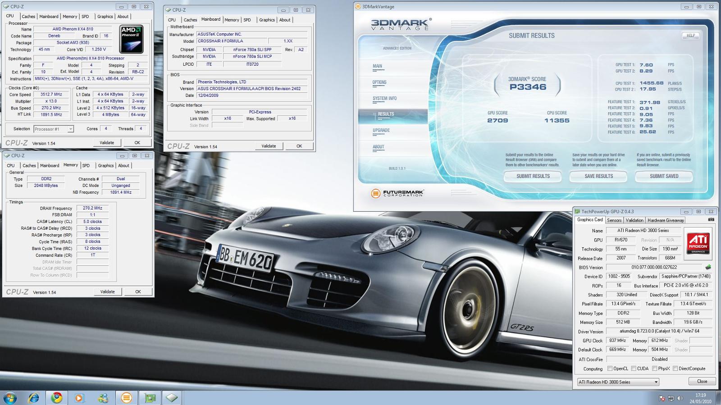Click the ATI Radeon logo in GPU-Z
The height and width of the screenshot is (405, 721).
coord(698,243)
